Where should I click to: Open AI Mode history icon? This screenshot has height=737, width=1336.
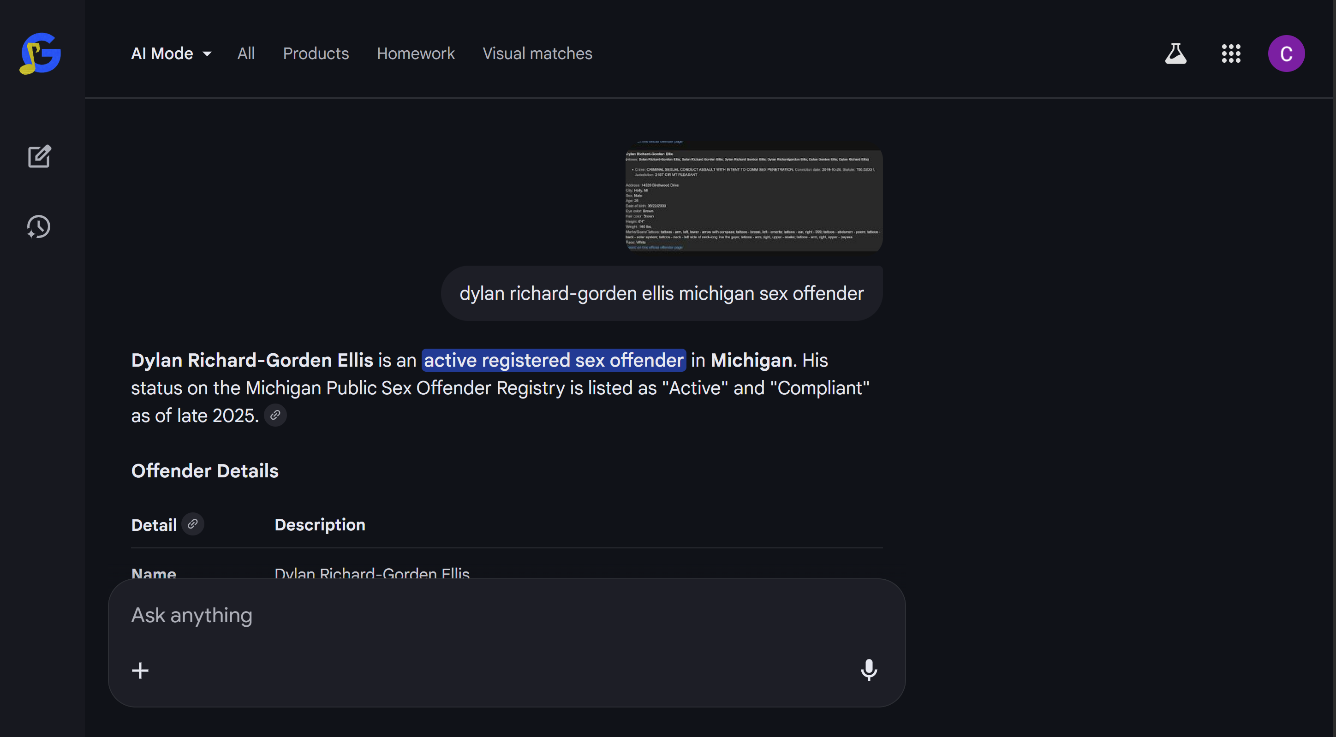[x=39, y=226]
